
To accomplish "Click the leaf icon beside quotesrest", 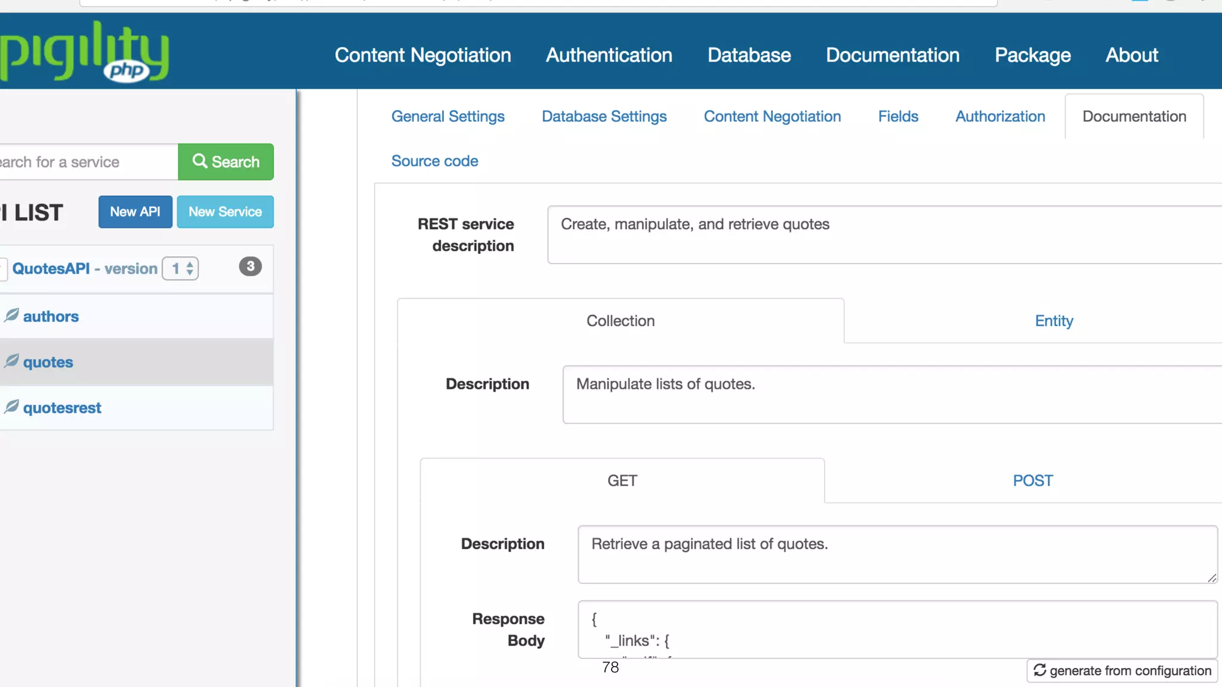I will coord(11,407).
